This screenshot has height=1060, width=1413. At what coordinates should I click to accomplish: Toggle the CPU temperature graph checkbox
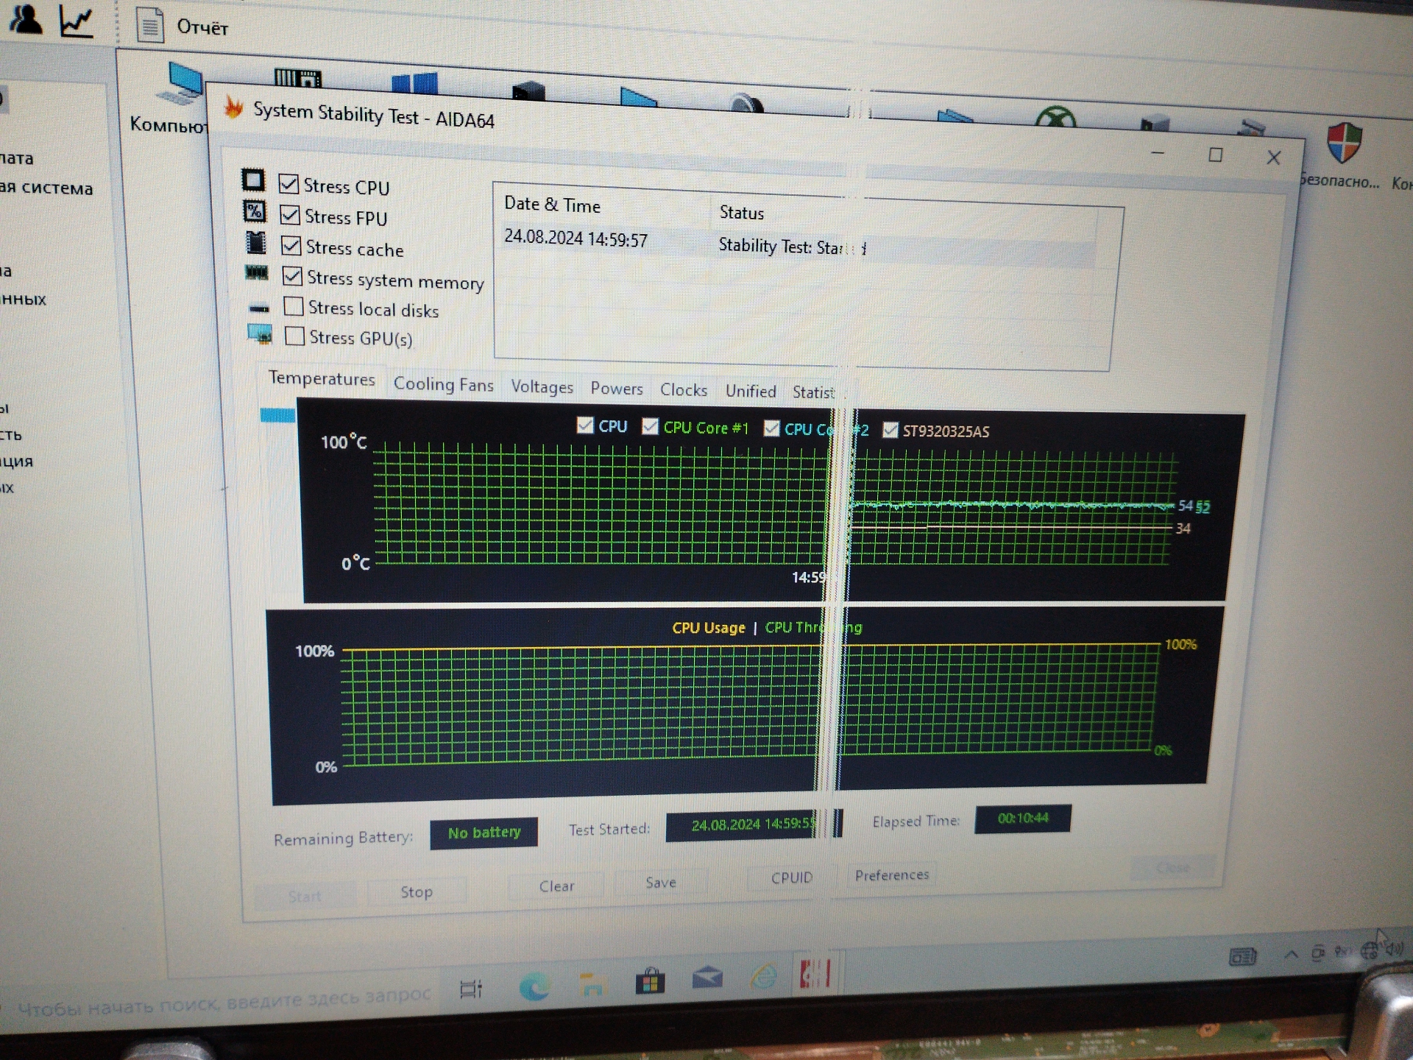click(x=585, y=425)
